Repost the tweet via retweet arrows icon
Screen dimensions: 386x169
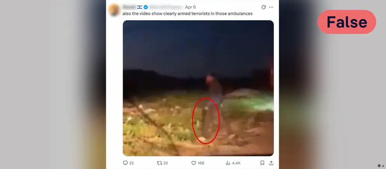pyautogui.click(x=159, y=163)
